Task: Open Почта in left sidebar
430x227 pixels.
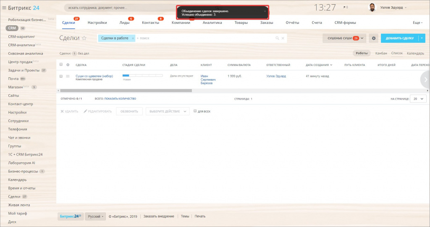Action: [x=13, y=79]
